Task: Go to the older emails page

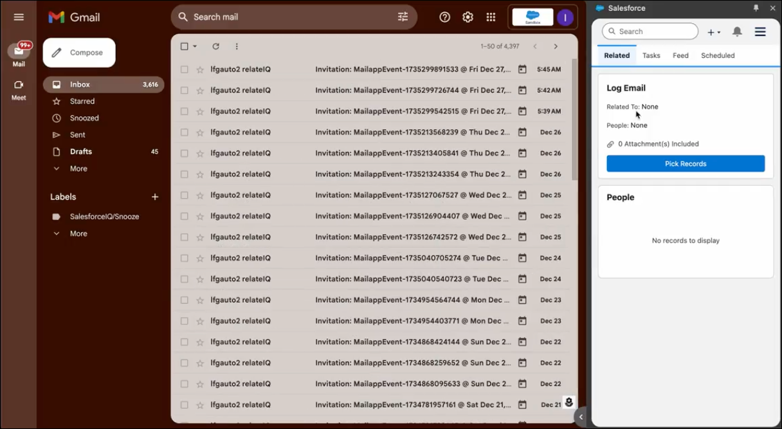Action: 556,46
